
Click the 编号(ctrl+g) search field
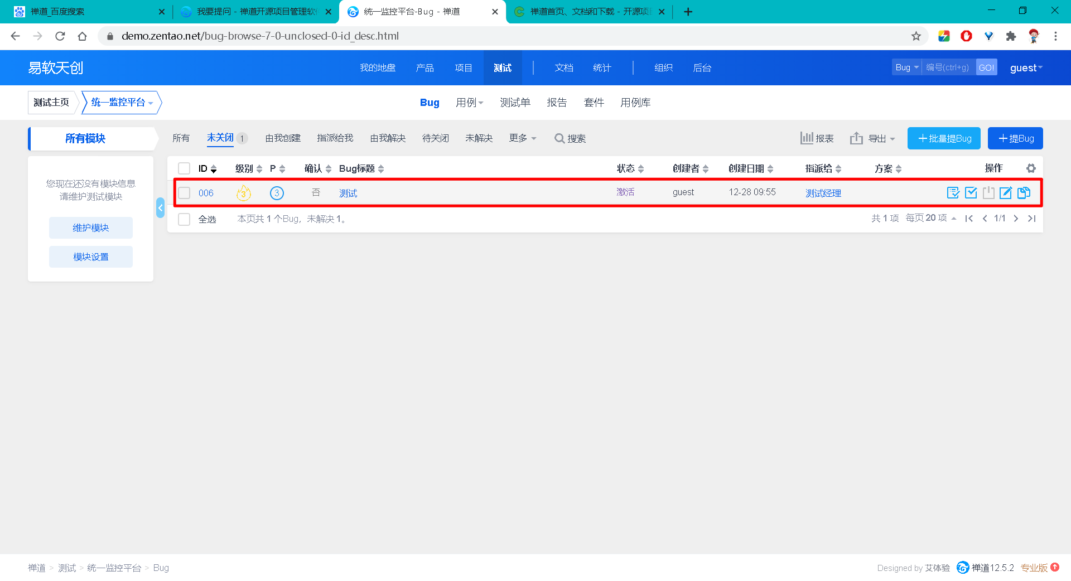(x=948, y=67)
